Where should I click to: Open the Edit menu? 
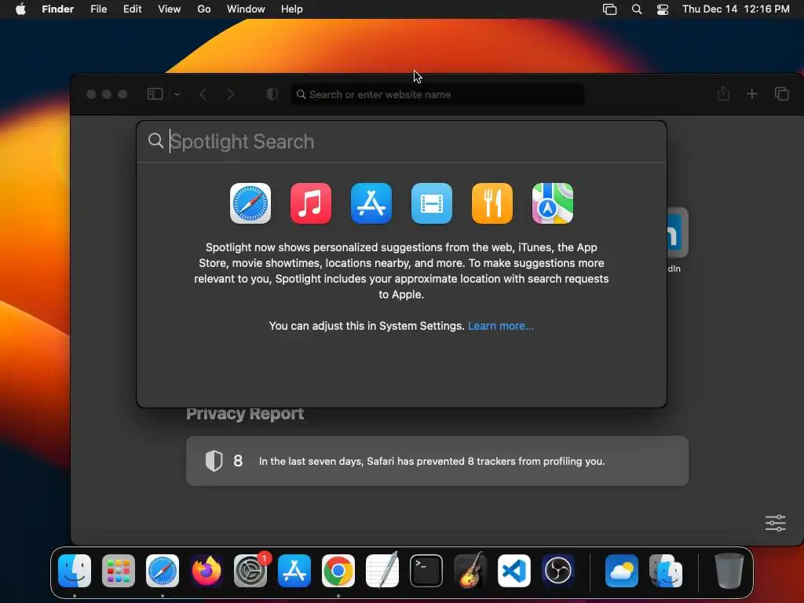point(132,9)
